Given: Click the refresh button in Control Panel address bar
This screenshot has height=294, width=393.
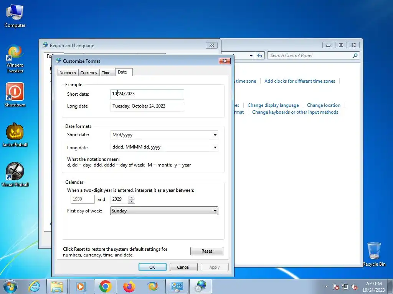Looking at the screenshot, I should 260,56.
